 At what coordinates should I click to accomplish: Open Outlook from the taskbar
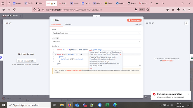77,105
